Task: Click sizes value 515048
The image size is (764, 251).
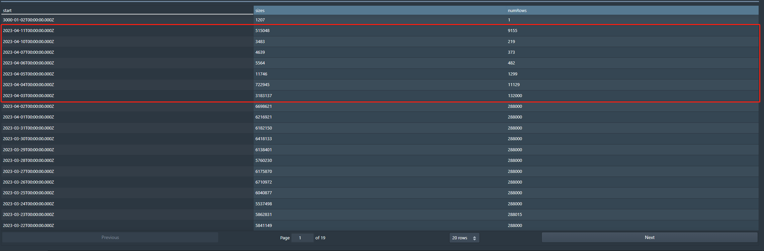Action: tap(262, 31)
